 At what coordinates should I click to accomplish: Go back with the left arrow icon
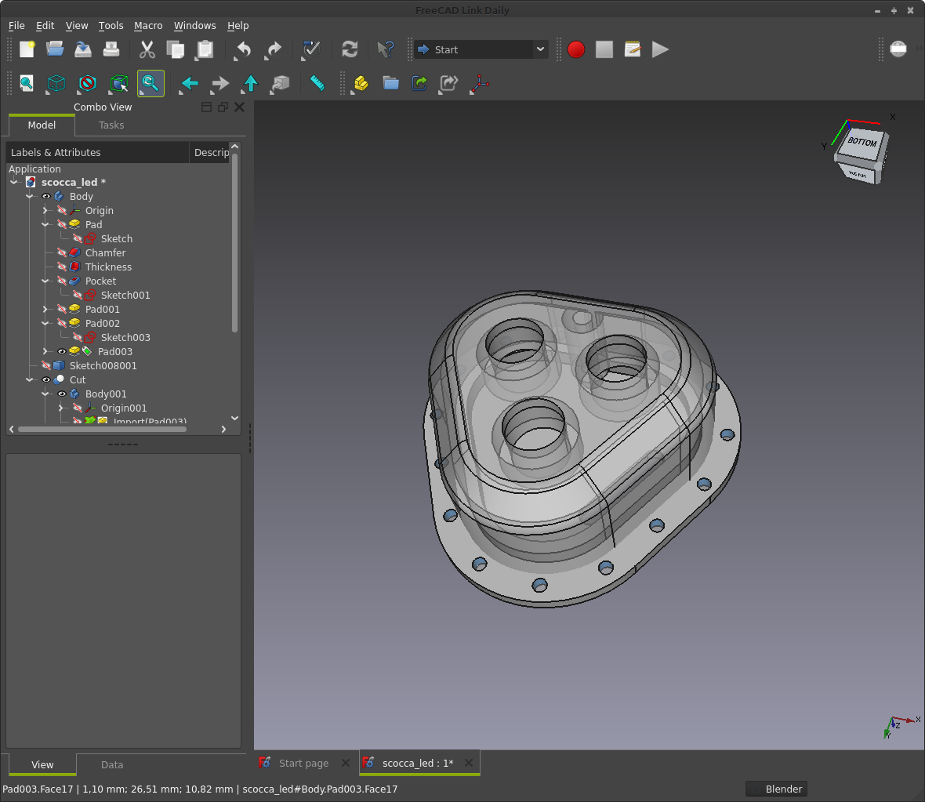click(x=190, y=84)
